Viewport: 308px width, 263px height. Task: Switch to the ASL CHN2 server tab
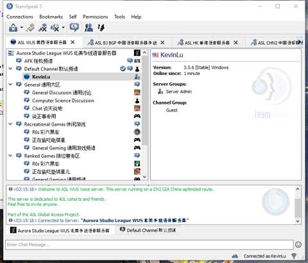pos(275,43)
